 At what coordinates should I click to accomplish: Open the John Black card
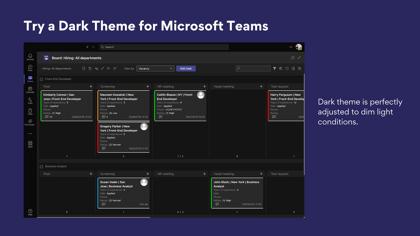click(x=237, y=193)
